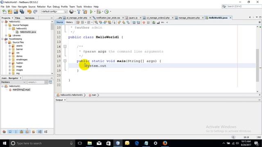Click Shift Line Left icon
Screen dimensions: 262x147
click(134, 22)
